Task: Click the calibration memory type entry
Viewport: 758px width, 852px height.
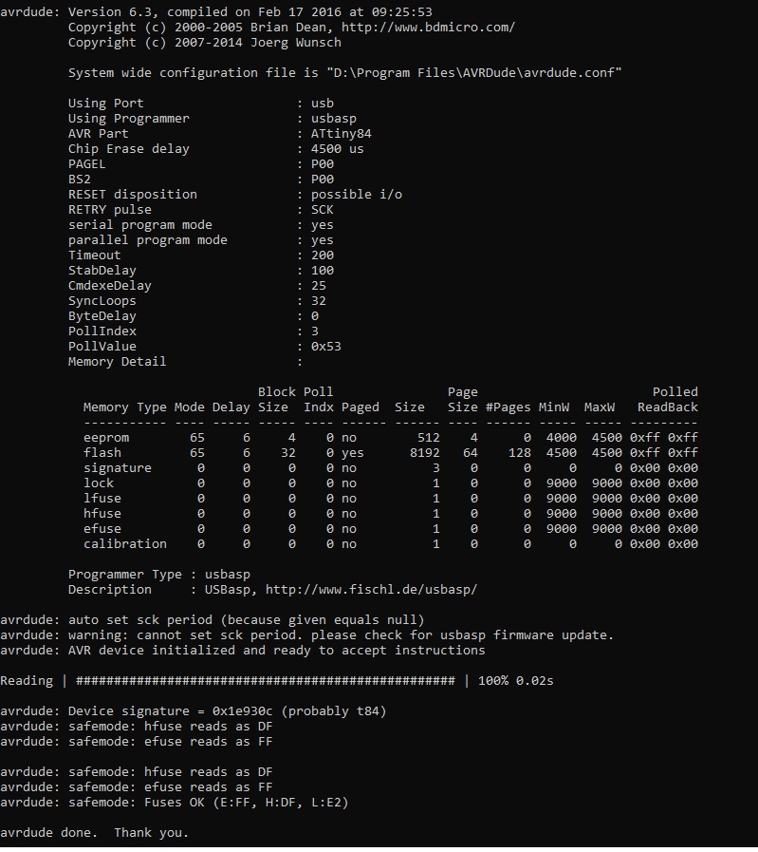Action: pos(124,544)
